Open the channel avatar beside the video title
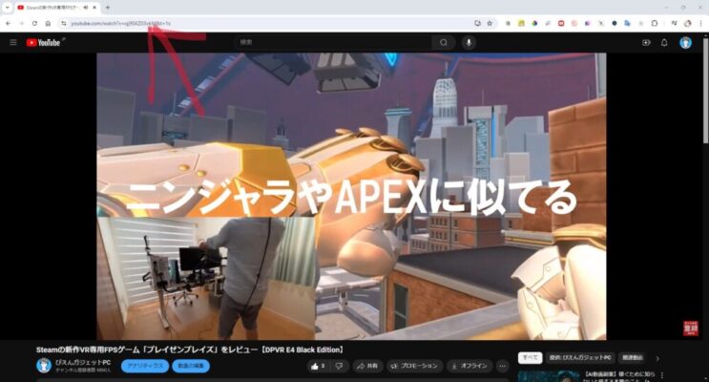Screen dimensions: 709x382 44,365
